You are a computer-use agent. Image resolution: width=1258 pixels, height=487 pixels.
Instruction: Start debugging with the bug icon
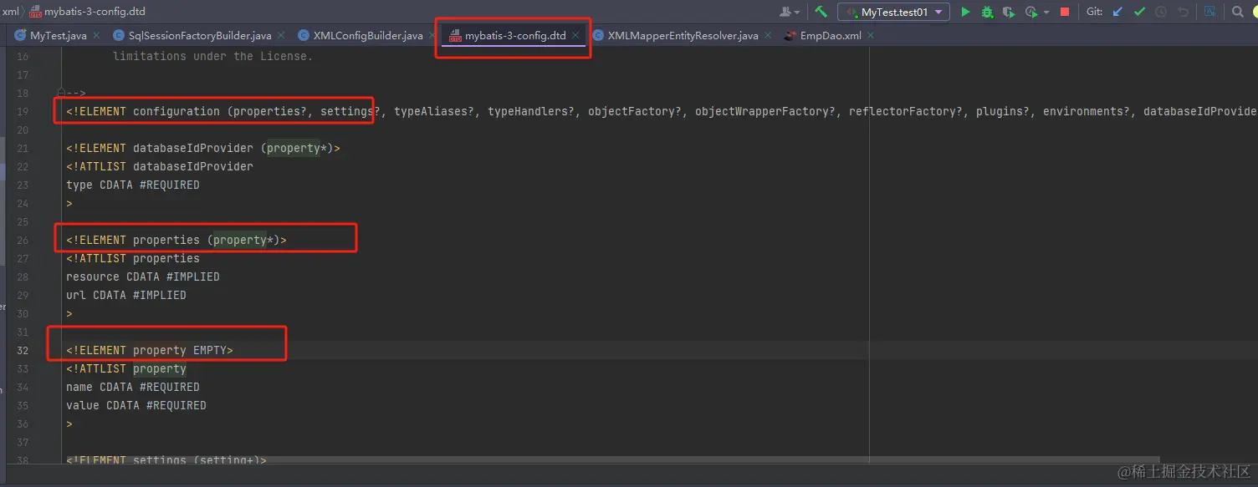987,12
